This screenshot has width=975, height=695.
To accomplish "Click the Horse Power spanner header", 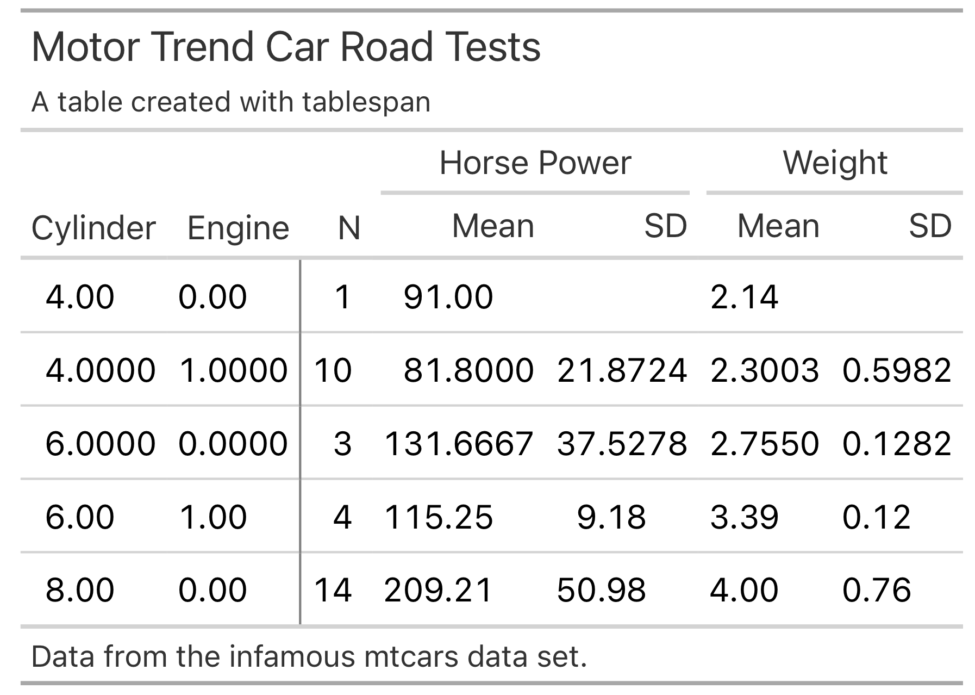I will (535, 163).
